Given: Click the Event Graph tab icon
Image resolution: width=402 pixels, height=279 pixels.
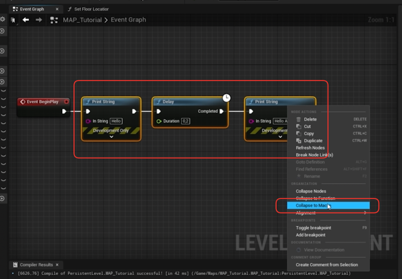Looking at the screenshot, I should coord(15,9).
